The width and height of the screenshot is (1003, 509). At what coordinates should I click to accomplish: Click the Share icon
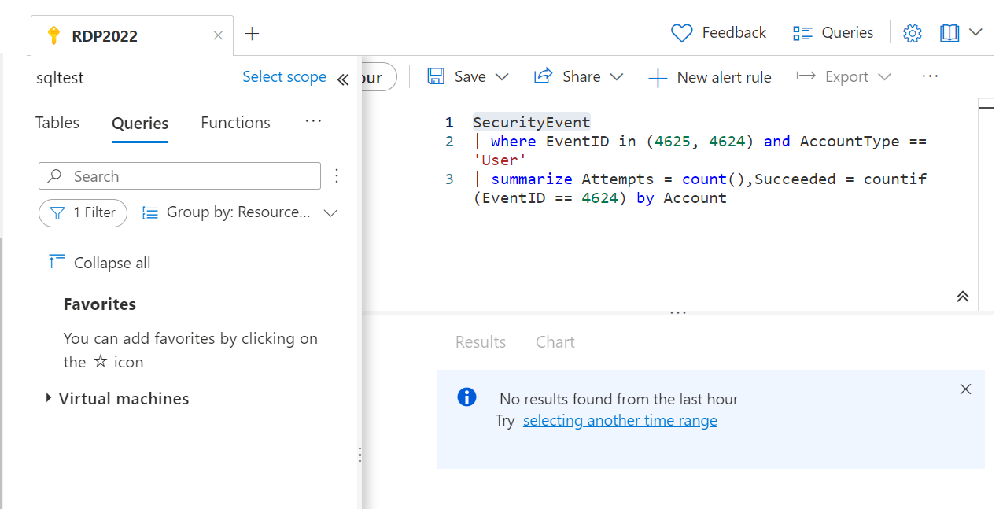(x=543, y=76)
